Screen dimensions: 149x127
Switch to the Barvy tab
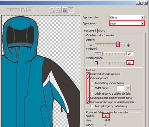click(102, 31)
